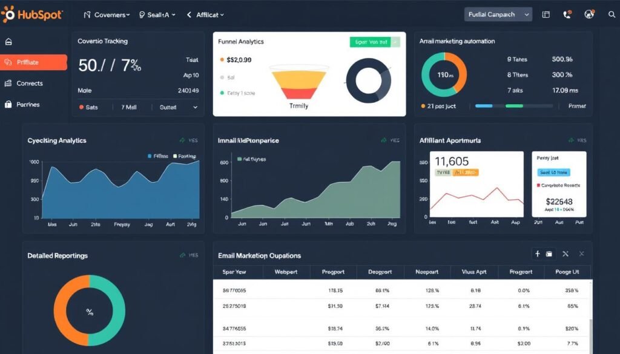Click the phone call icon in header
620x354 pixels.
[567, 15]
